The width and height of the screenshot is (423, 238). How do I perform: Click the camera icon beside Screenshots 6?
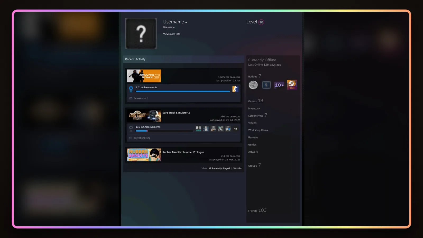(131, 138)
